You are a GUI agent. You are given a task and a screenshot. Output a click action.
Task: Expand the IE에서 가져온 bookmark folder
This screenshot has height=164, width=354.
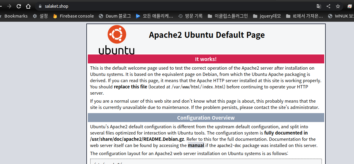pos(304,16)
